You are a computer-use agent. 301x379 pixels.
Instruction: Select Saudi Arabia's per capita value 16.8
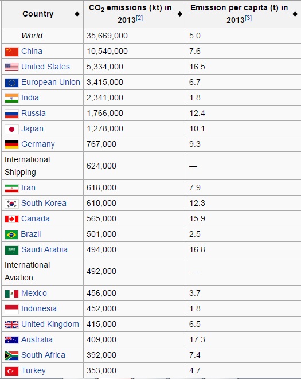pyautogui.click(x=197, y=249)
